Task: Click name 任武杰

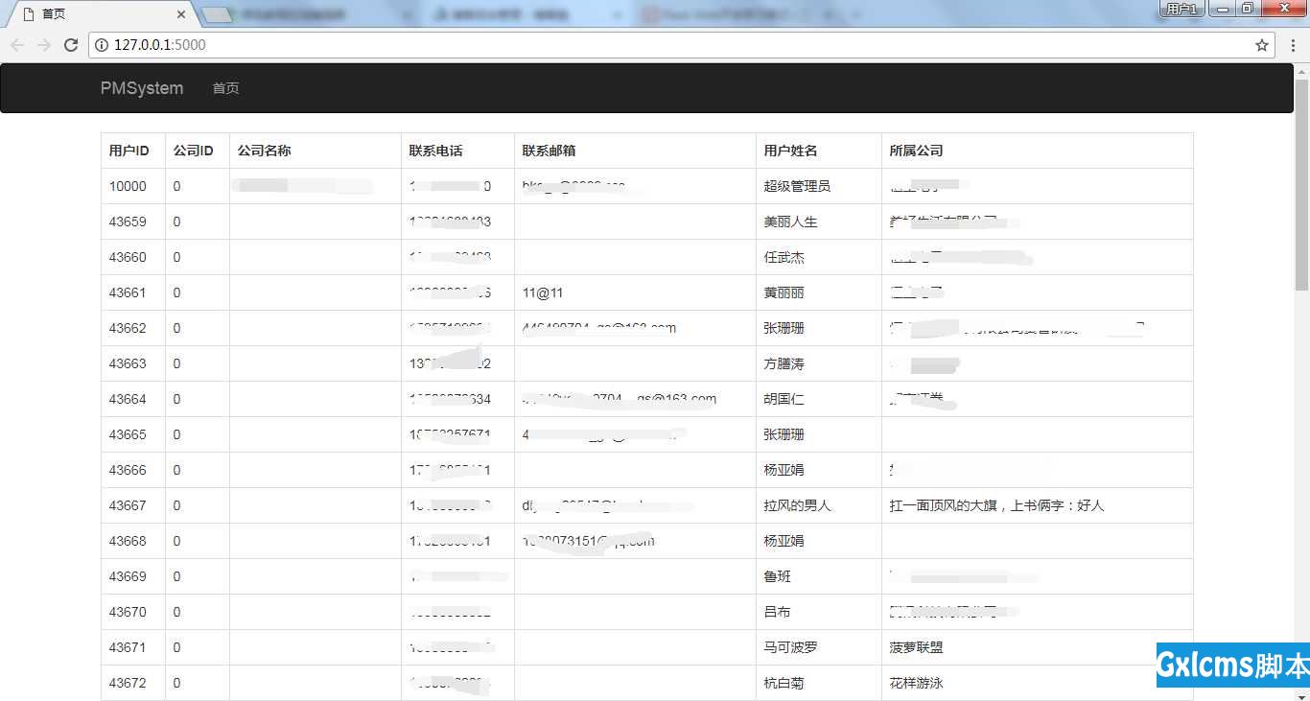Action: (784, 257)
